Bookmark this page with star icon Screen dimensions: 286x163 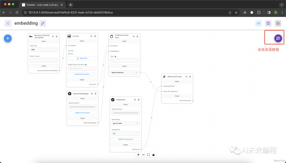pyautogui.click(x=236, y=12)
